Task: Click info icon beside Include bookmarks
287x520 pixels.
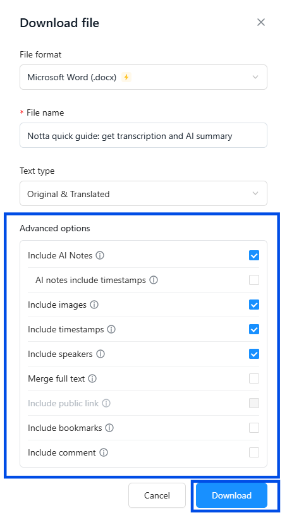Action: click(109, 428)
